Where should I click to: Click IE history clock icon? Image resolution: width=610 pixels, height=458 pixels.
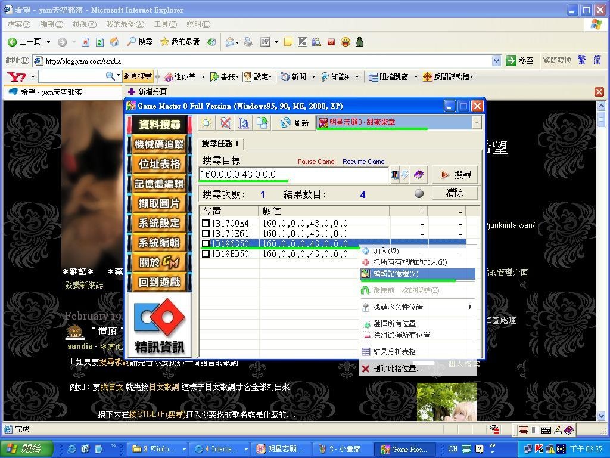point(211,42)
